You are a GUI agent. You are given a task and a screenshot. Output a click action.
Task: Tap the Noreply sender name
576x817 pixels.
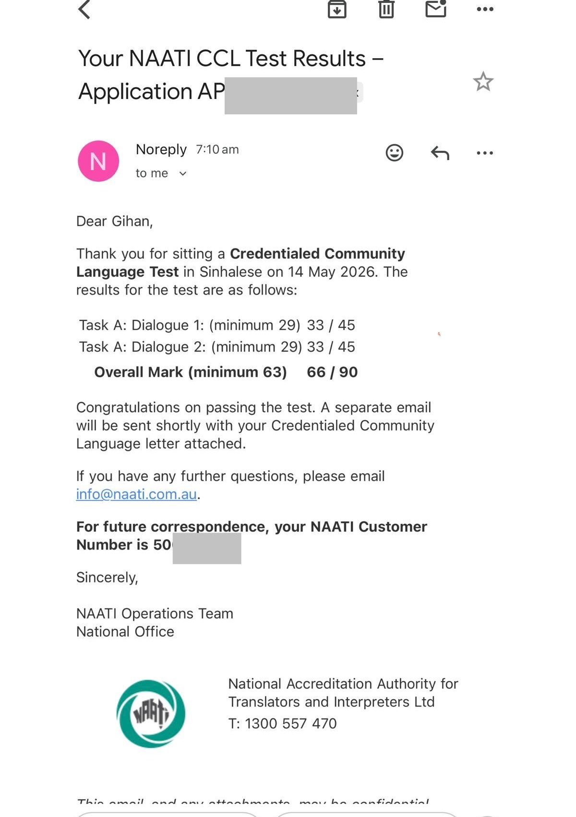161,149
